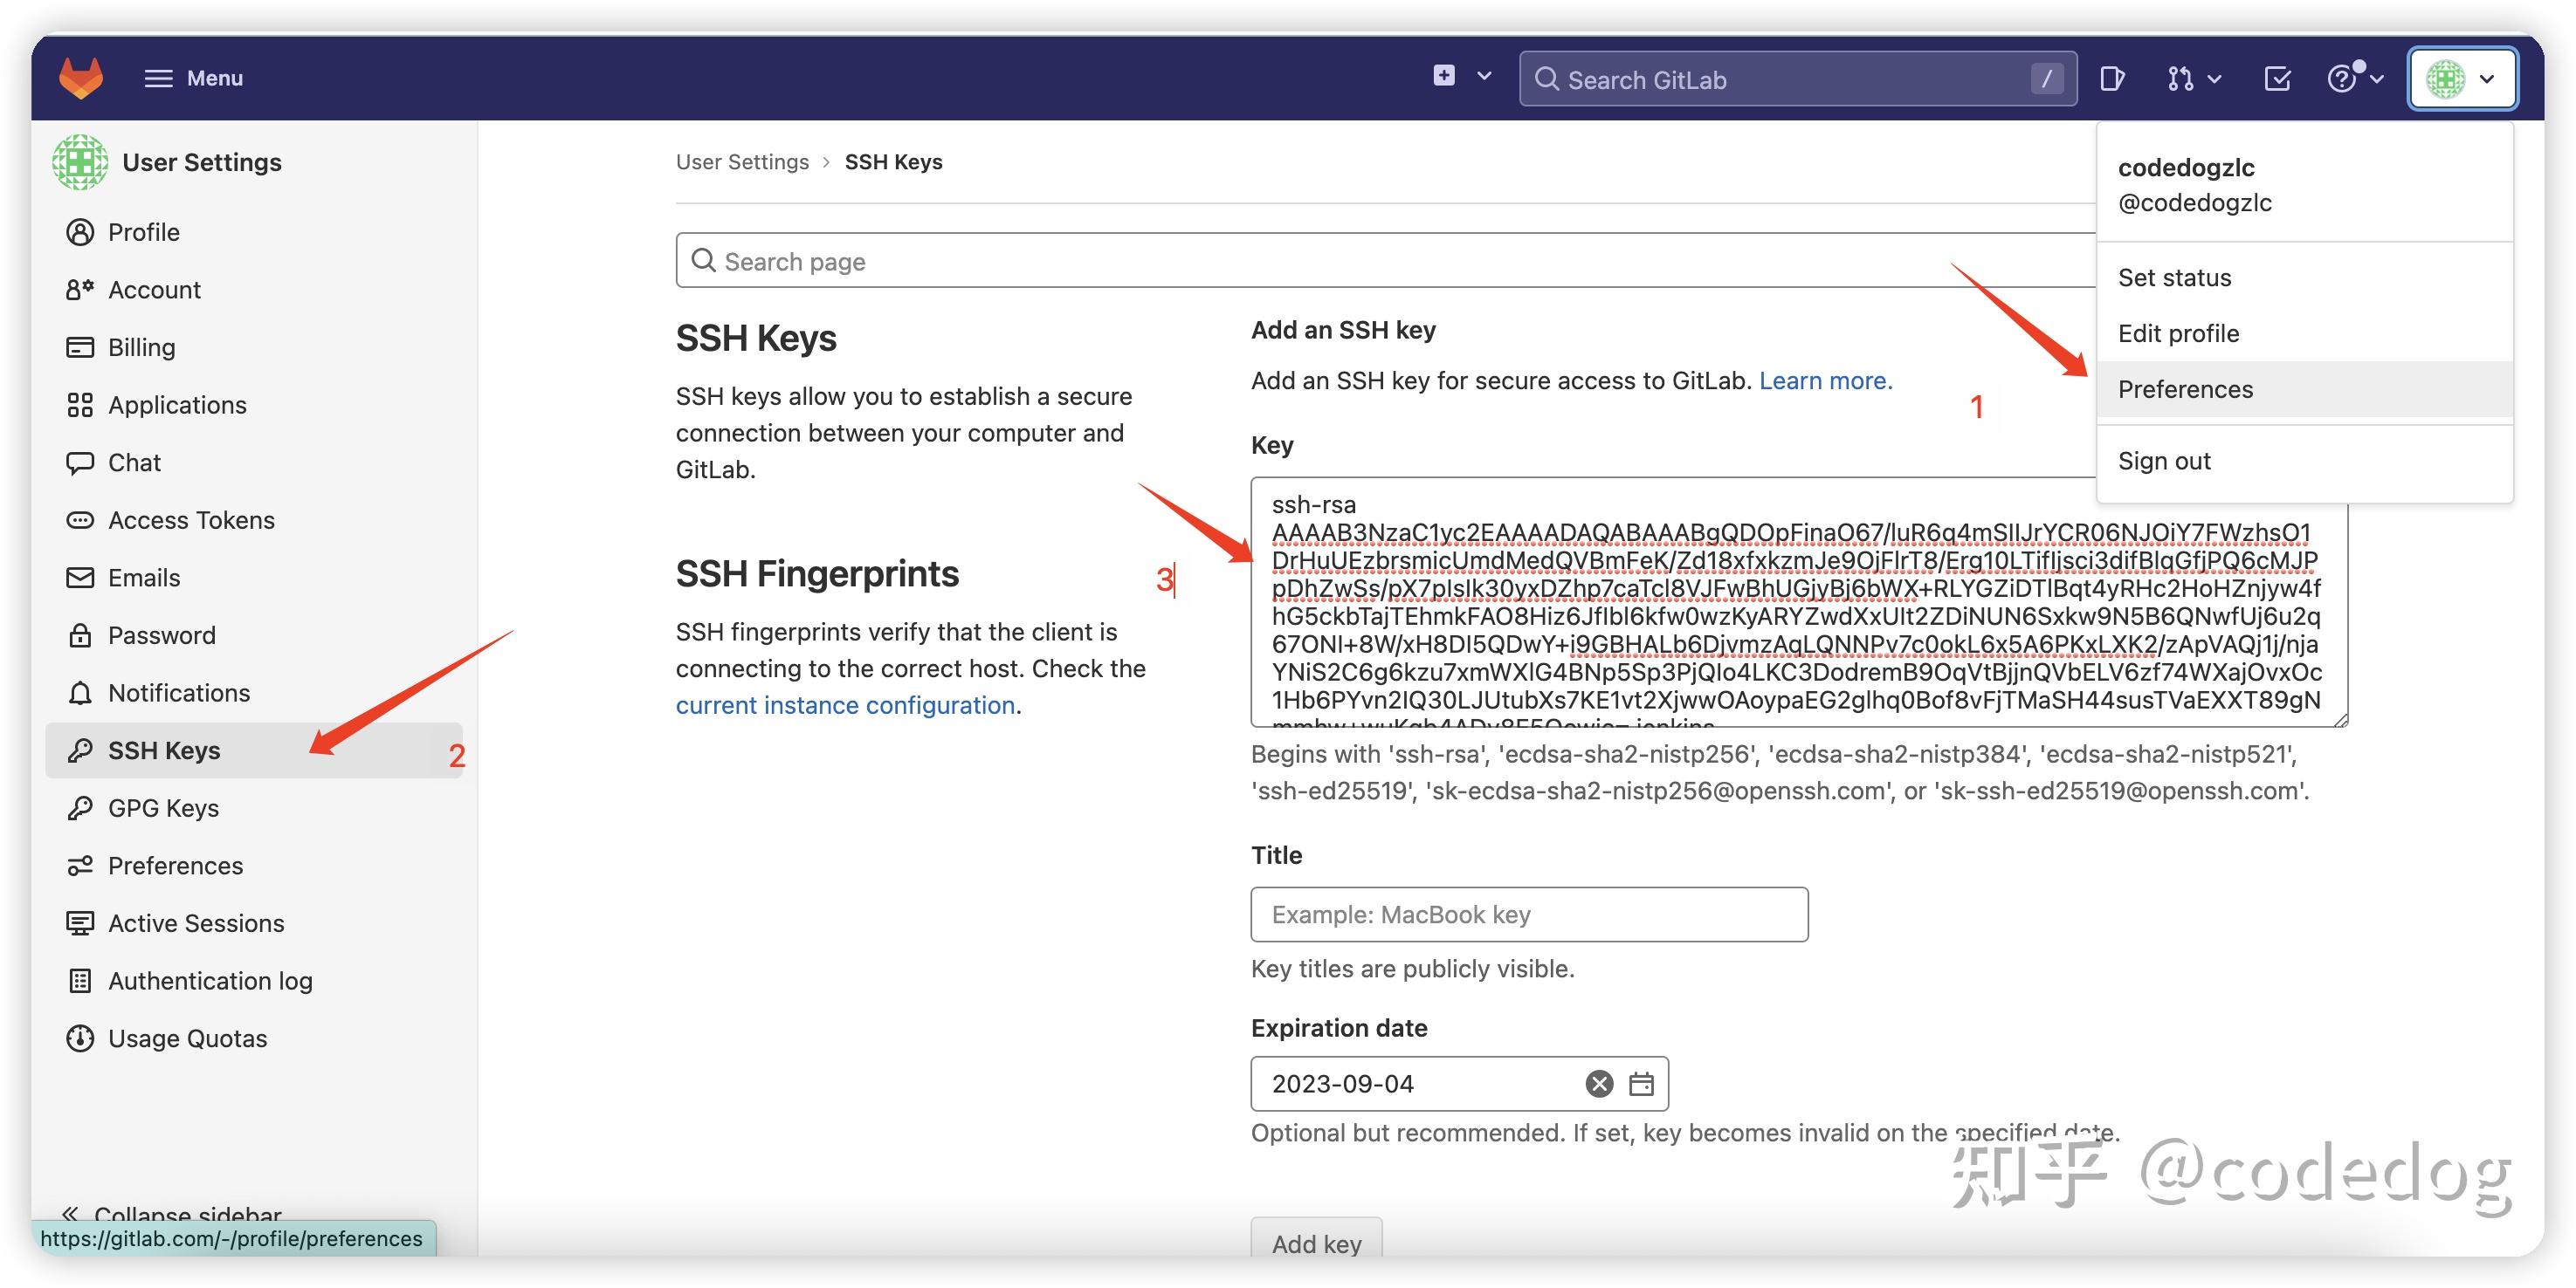Image resolution: width=2576 pixels, height=1288 pixels.
Task: Click the Add key button
Action: point(1316,1243)
